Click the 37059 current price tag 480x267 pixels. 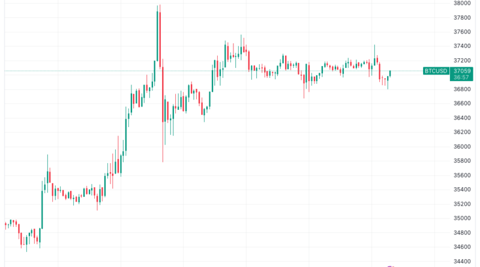pos(461,71)
